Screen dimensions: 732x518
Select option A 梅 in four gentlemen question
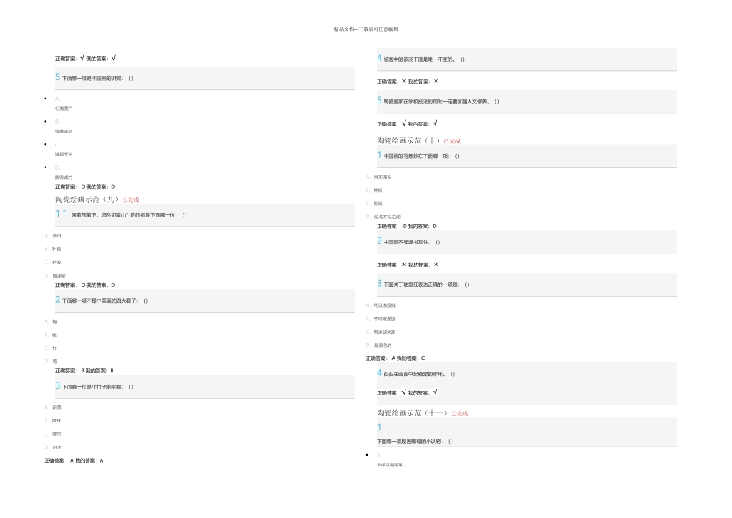tap(55, 321)
